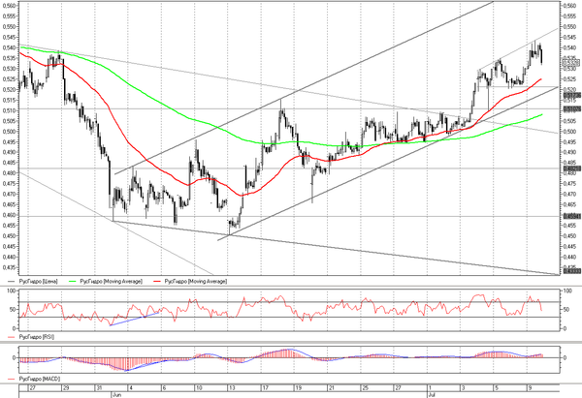Click date 5 on the time axis
Image resolution: width=582 pixels, height=398 pixels.
(497, 388)
